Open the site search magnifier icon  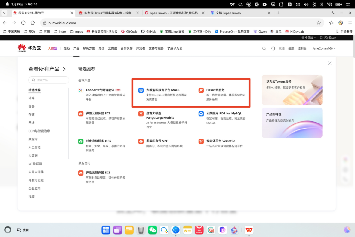(x=264, y=48)
